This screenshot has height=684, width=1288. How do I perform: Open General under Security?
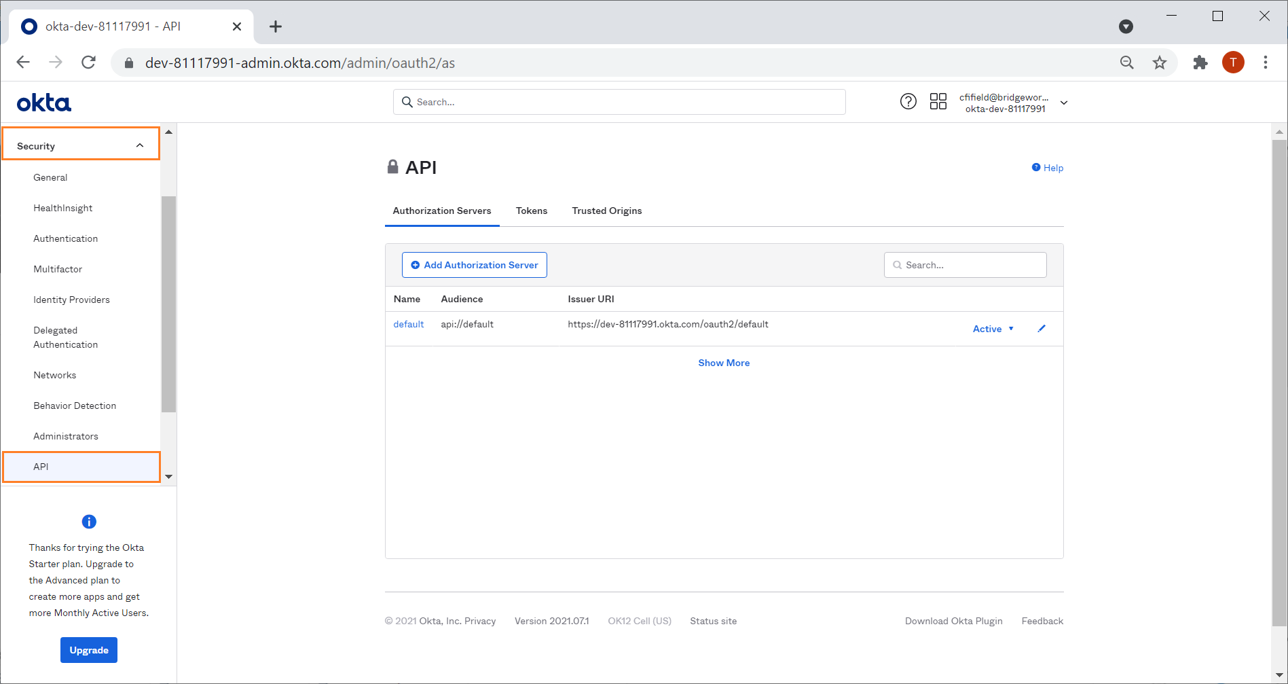(50, 177)
